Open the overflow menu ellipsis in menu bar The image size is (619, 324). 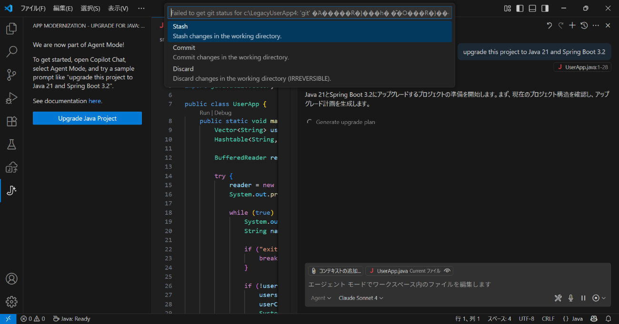[141, 9]
